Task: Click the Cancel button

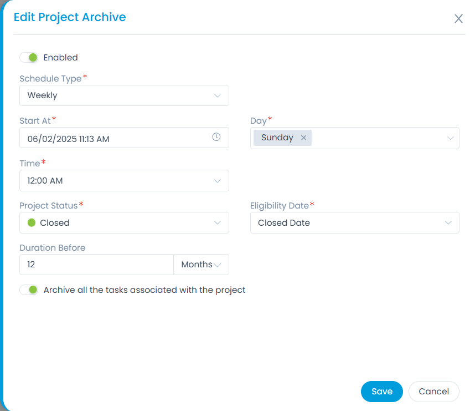Action: pos(433,392)
